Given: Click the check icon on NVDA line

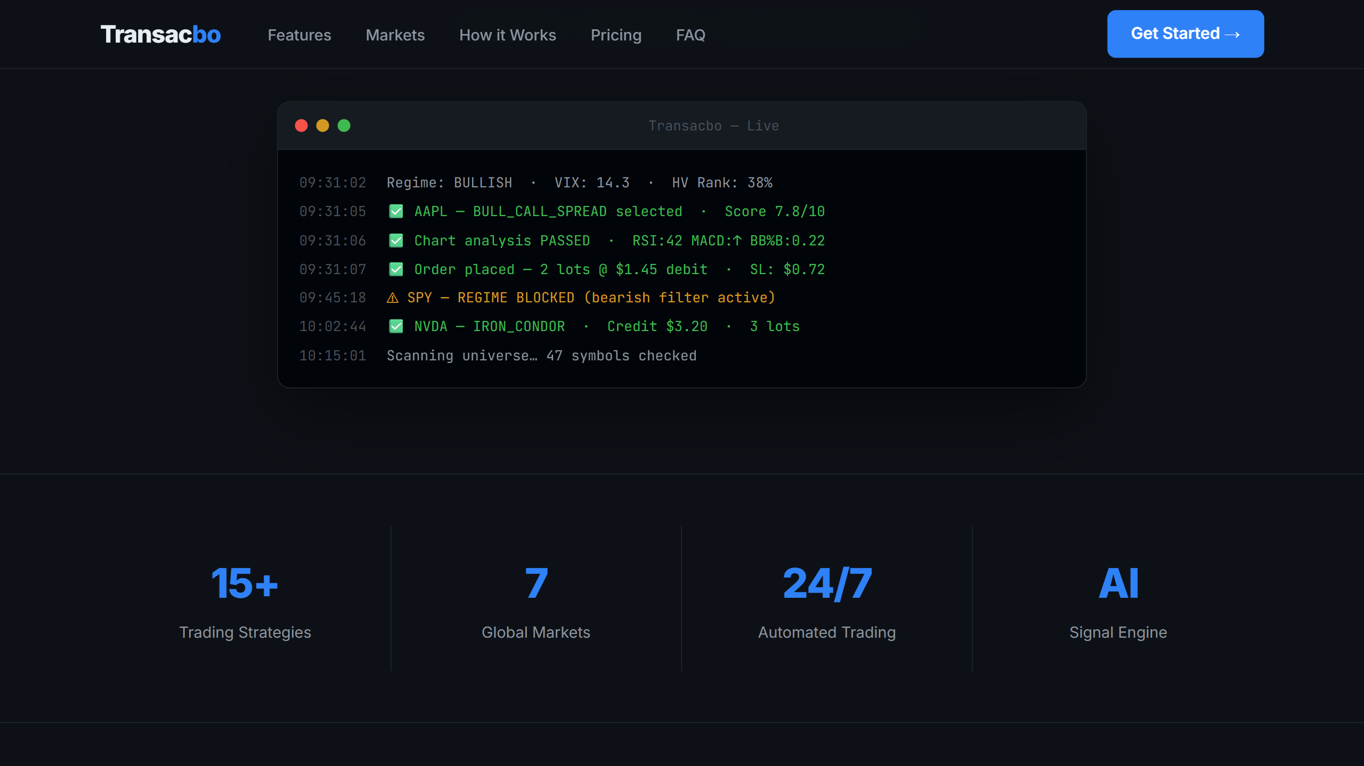Looking at the screenshot, I should (x=396, y=326).
